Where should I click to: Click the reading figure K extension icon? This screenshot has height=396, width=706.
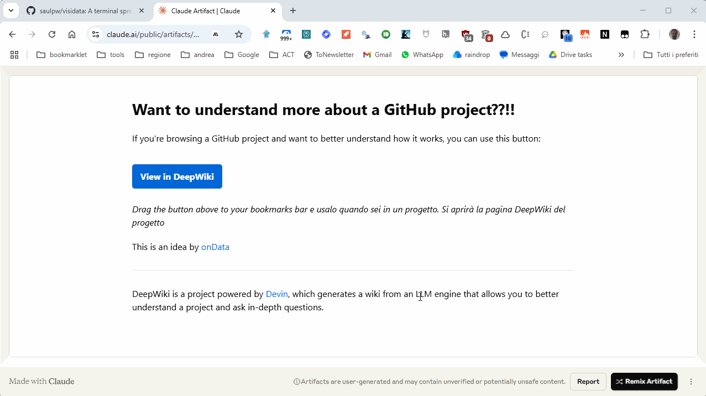point(406,34)
